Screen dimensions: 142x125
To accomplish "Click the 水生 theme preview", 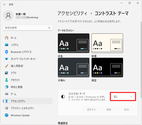I will pyautogui.click(x=74, y=43).
